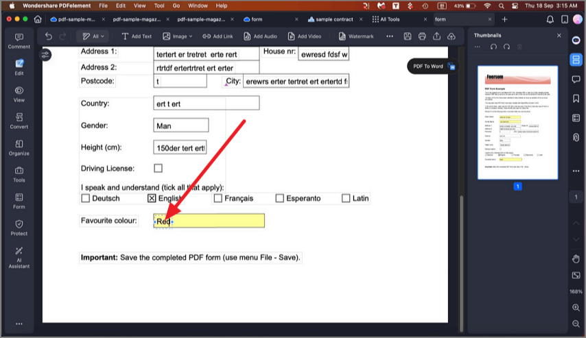Open the Form tool in sidebar
The height and width of the screenshot is (338, 586).
19,202
